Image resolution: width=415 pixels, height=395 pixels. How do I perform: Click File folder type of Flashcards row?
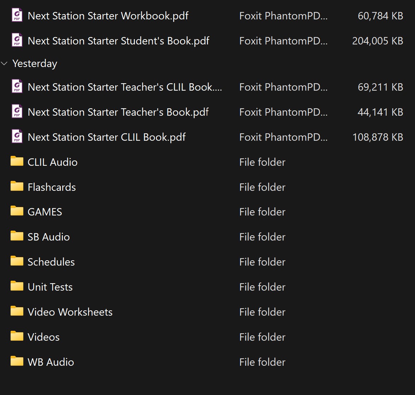(262, 187)
